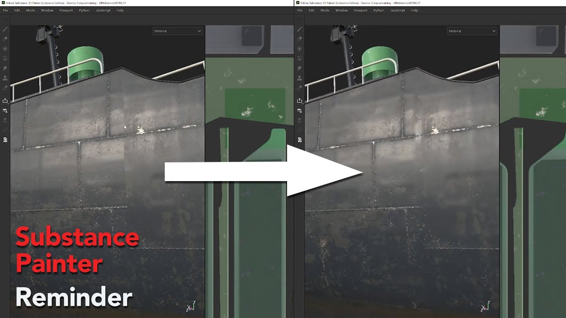Select the Clone stamp tool in right window
Screen dimensions: 566x318
(x=300, y=78)
